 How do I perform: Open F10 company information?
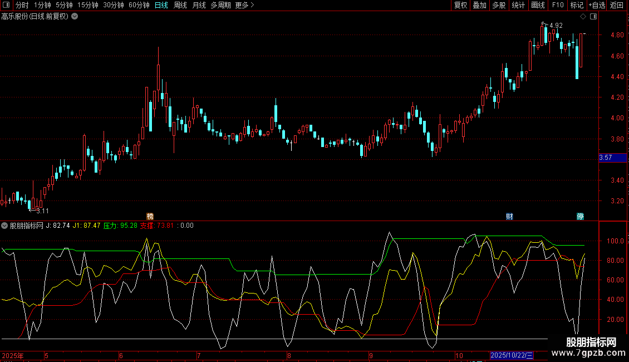click(x=557, y=5)
